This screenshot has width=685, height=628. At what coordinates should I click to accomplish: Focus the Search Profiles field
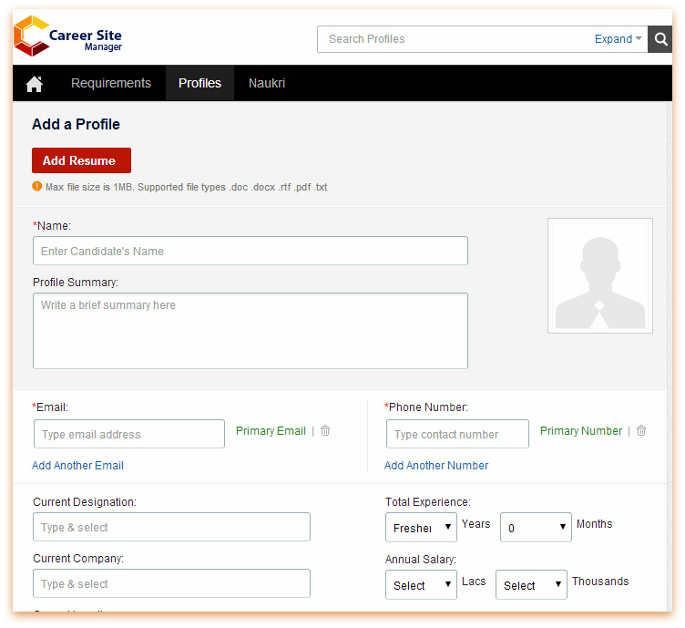coord(455,39)
